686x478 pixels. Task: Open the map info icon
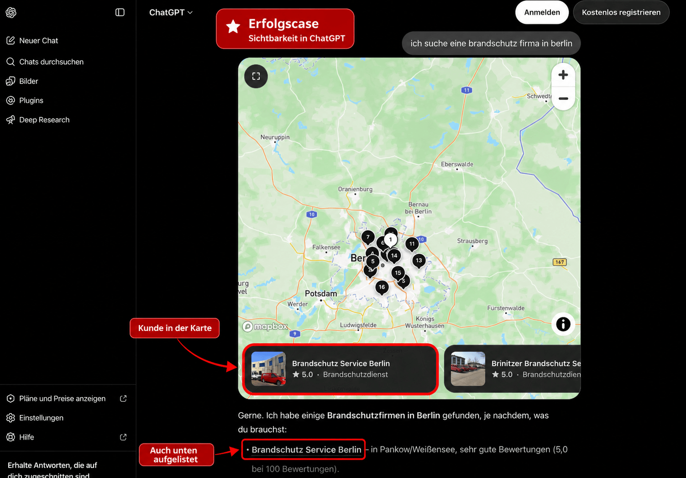pos(563,324)
